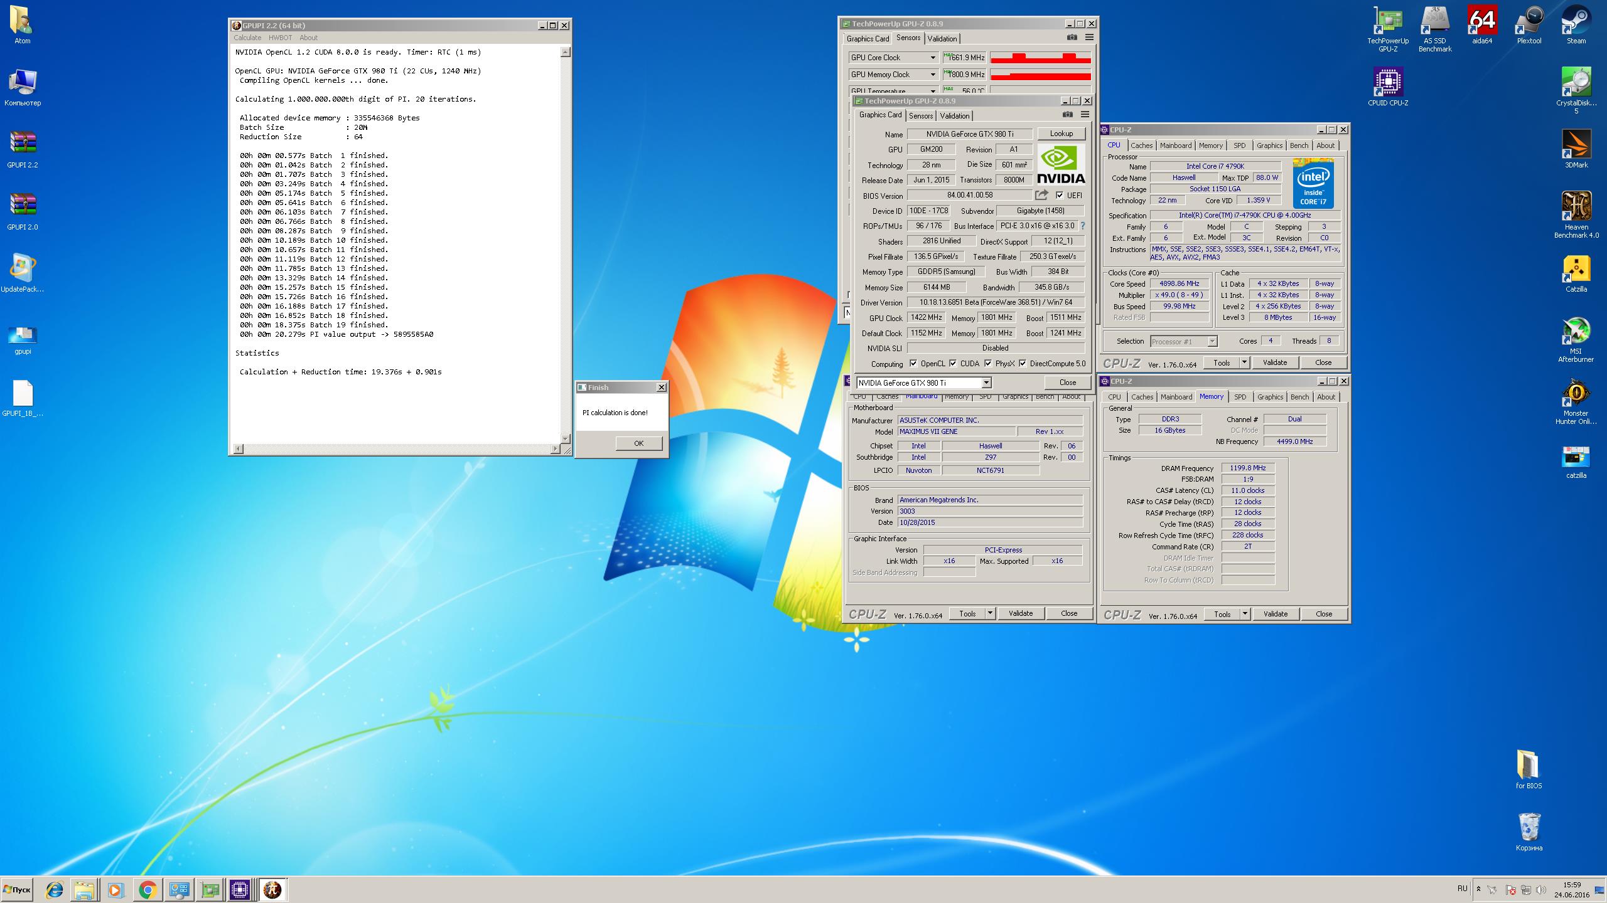Launch 3DMark desktop shortcut

click(1576, 149)
